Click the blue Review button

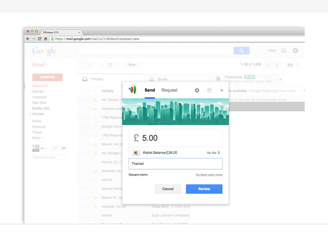[204, 189]
